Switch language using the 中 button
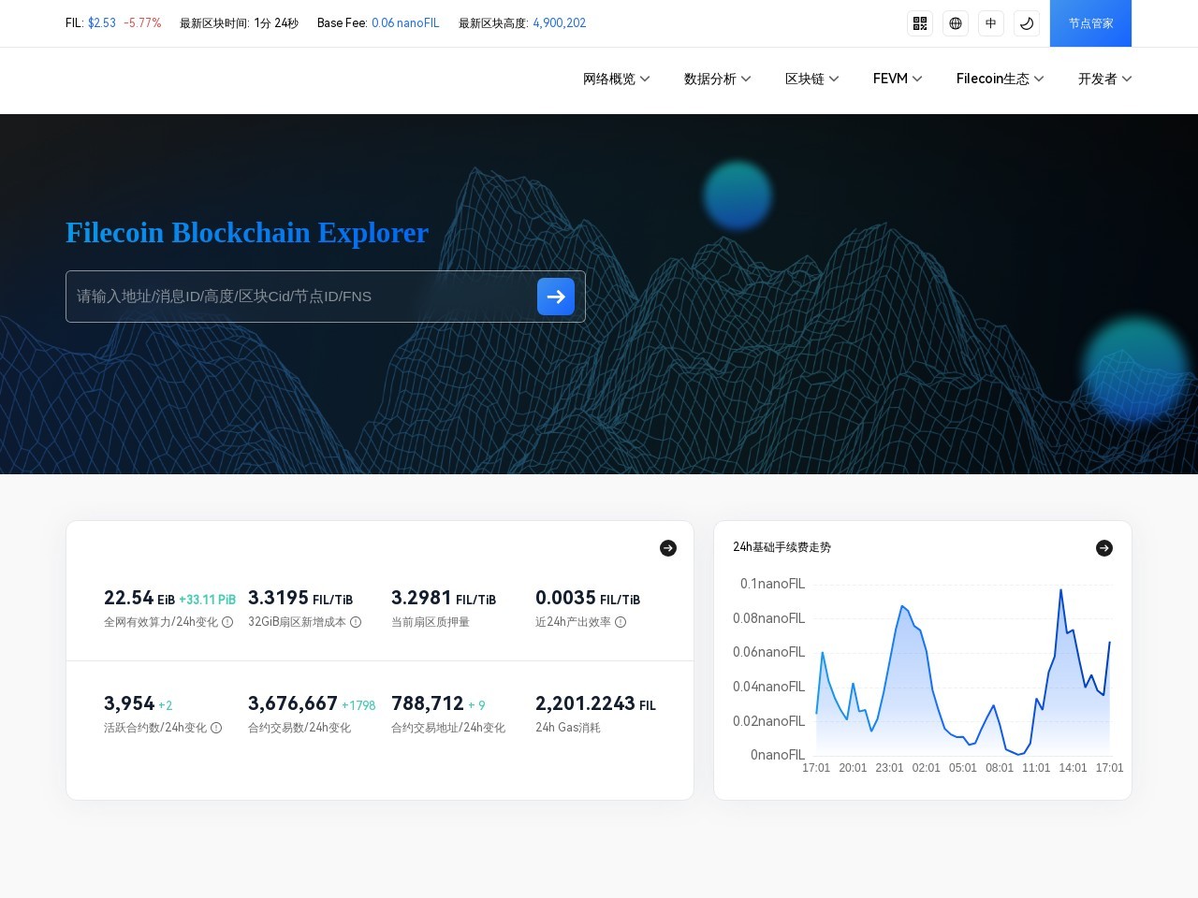This screenshot has height=898, width=1198. [991, 23]
